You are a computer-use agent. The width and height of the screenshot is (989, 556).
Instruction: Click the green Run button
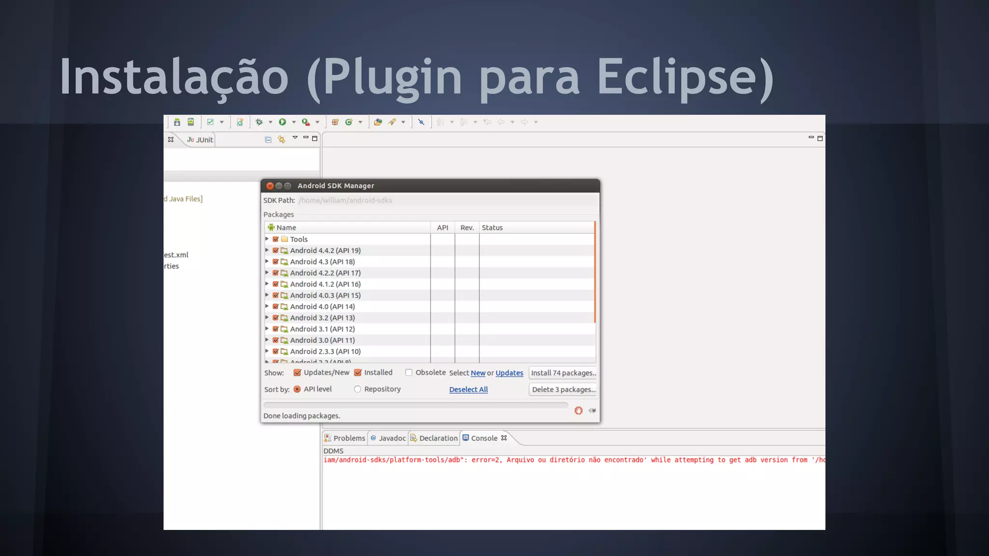click(283, 122)
